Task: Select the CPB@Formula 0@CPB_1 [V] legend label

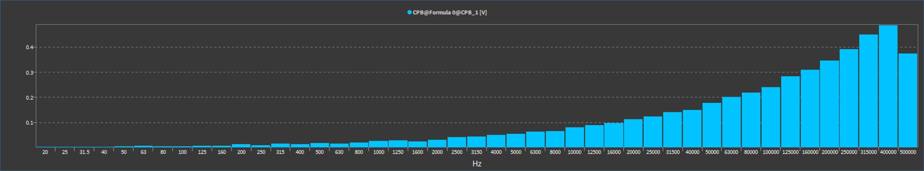Action: pyautogui.click(x=449, y=13)
